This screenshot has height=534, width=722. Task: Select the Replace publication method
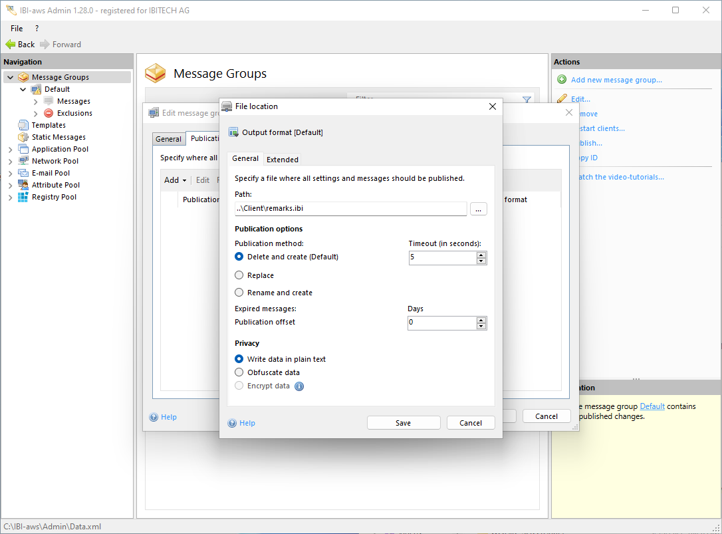coord(239,275)
